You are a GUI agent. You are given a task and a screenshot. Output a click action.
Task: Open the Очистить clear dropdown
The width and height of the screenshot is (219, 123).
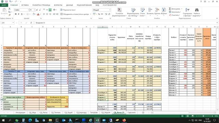click(175, 15)
